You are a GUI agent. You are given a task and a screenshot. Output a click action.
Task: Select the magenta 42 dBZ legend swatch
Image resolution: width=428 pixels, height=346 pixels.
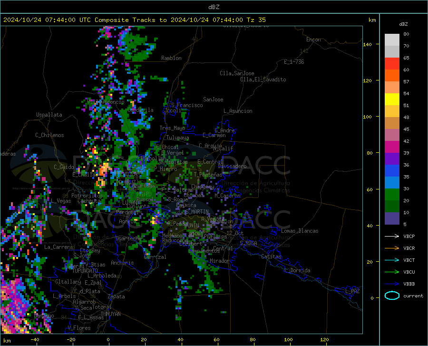pyautogui.click(x=392, y=147)
